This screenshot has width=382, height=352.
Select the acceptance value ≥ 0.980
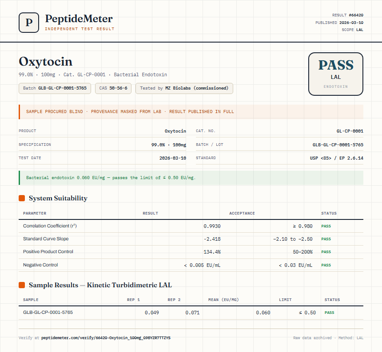[x=302, y=226]
